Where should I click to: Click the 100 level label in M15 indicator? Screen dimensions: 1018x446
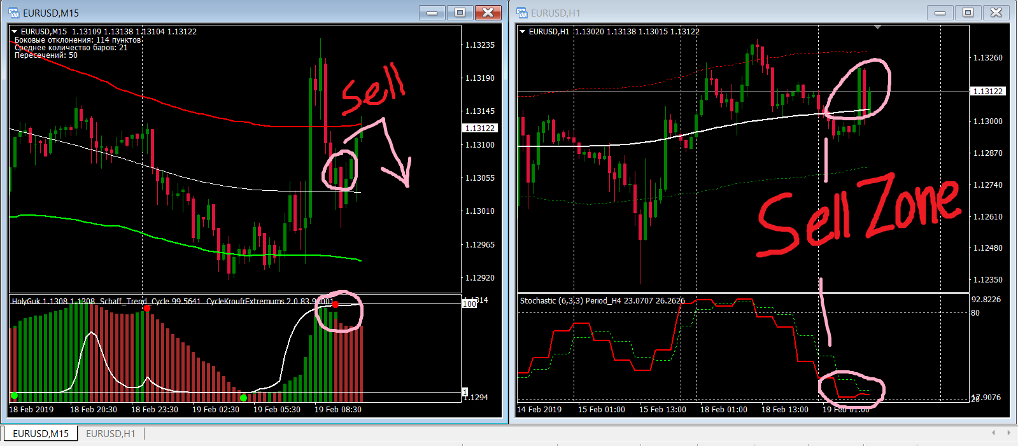(x=469, y=304)
